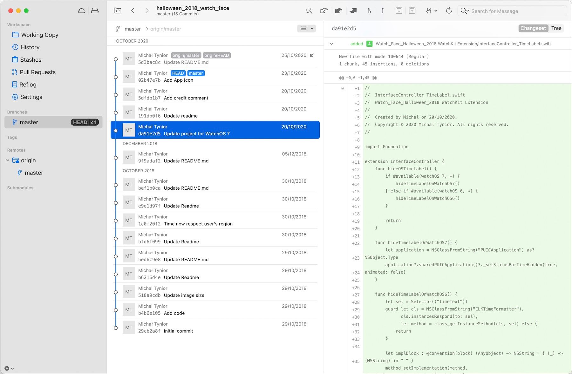Click the Git-Flow sliders icon
Image resolution: width=572 pixels, height=374 pixels.
(x=429, y=11)
